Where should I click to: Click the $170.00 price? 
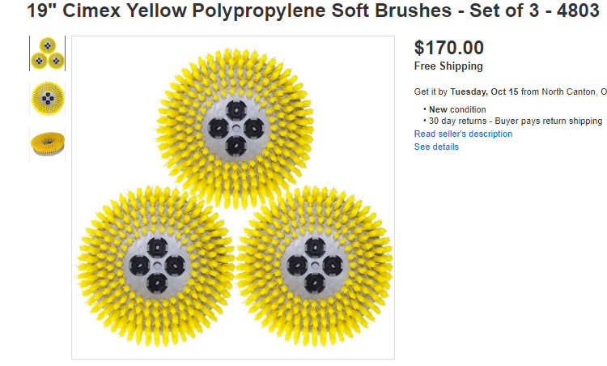[448, 48]
